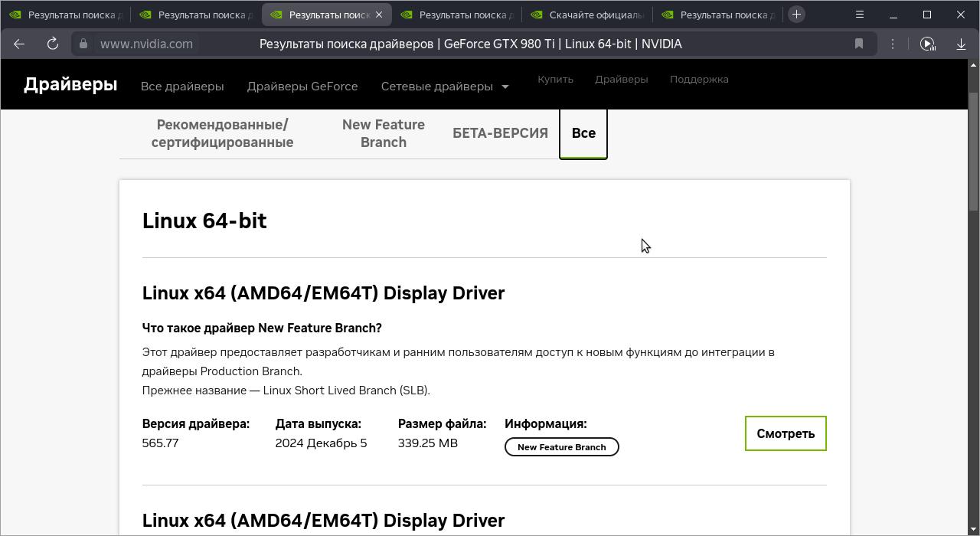Open the media playback icon in toolbar

(927, 44)
